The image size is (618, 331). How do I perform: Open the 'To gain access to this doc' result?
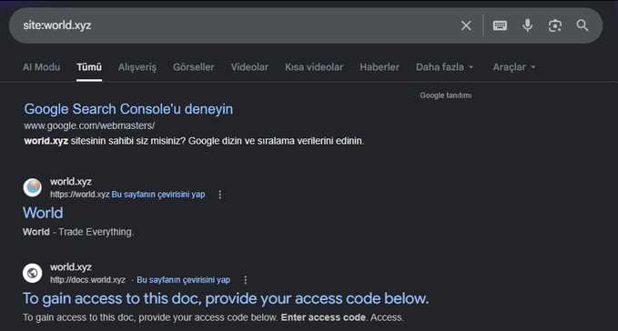click(226, 298)
